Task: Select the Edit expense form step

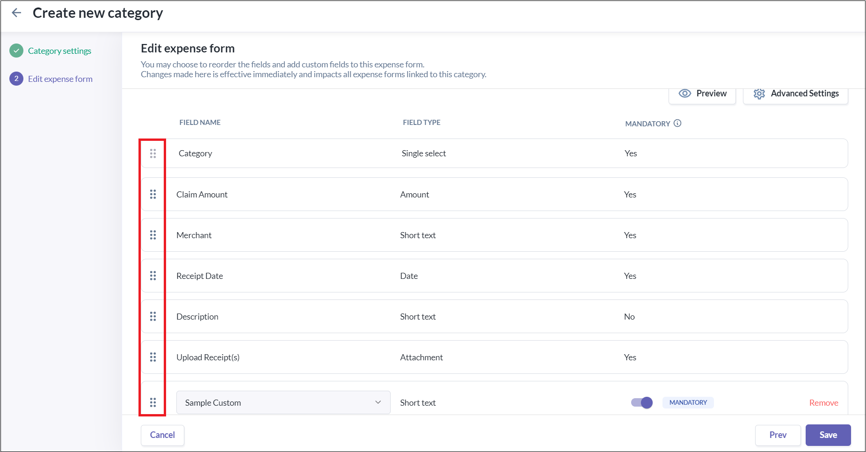Action: click(60, 79)
